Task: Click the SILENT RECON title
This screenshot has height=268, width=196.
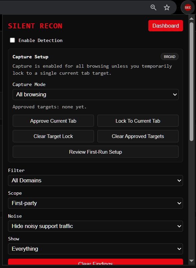Action: [35, 26]
